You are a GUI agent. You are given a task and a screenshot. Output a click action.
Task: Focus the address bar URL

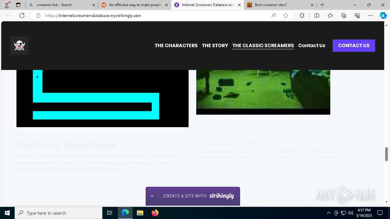pyautogui.click(x=93, y=16)
